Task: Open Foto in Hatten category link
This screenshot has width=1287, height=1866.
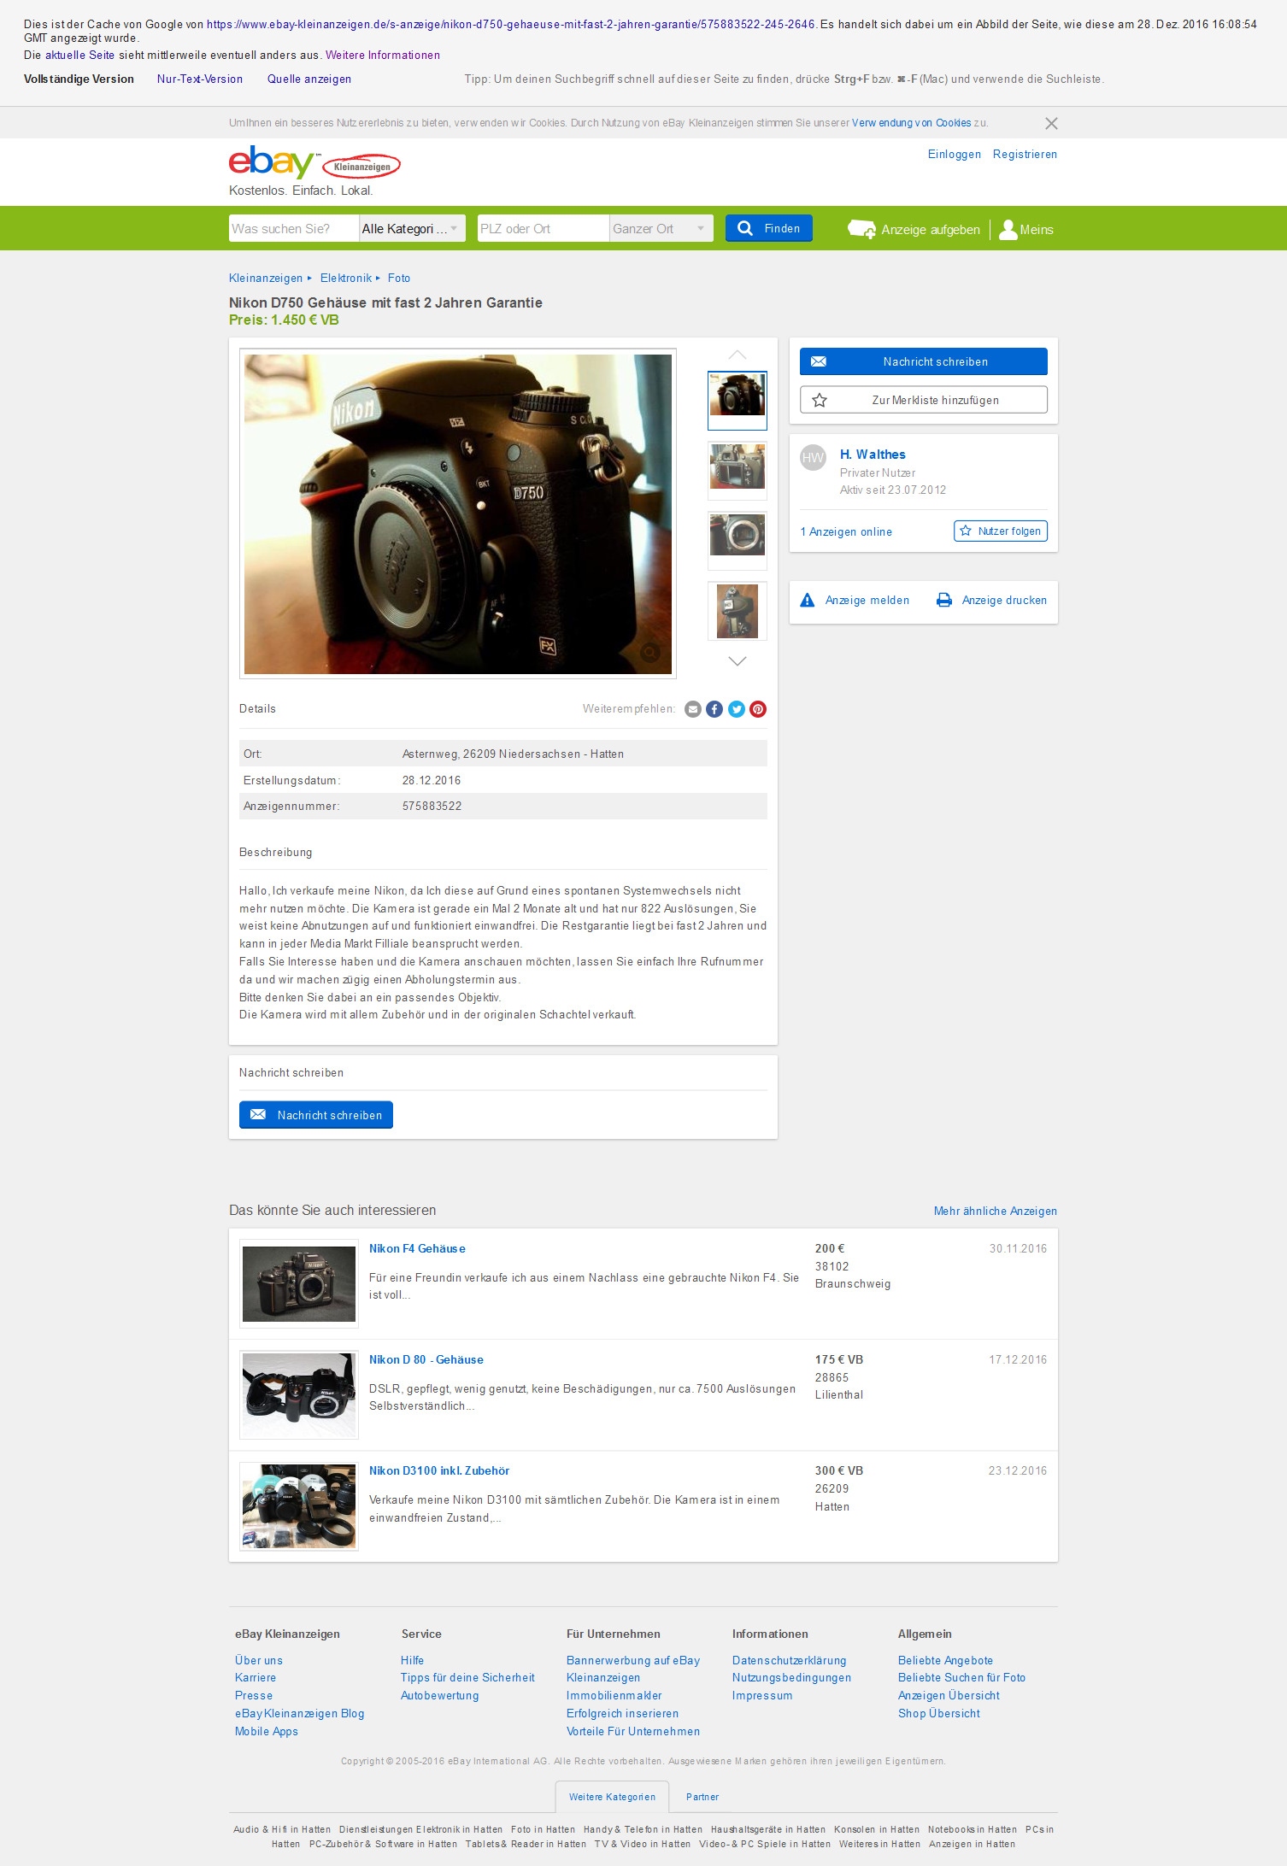Action: [x=543, y=1830]
